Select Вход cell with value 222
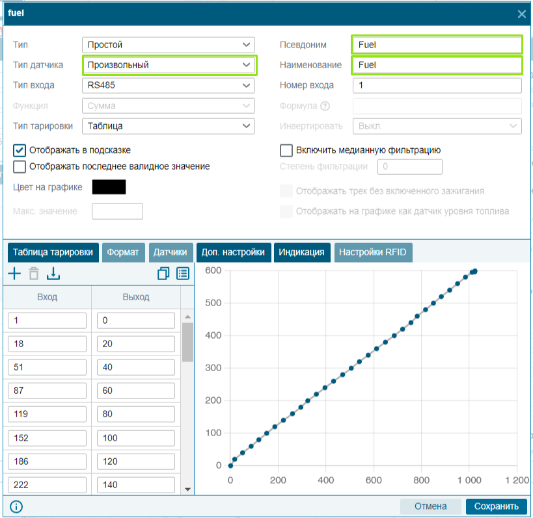Viewport: 533px width, 518px height. point(47,485)
